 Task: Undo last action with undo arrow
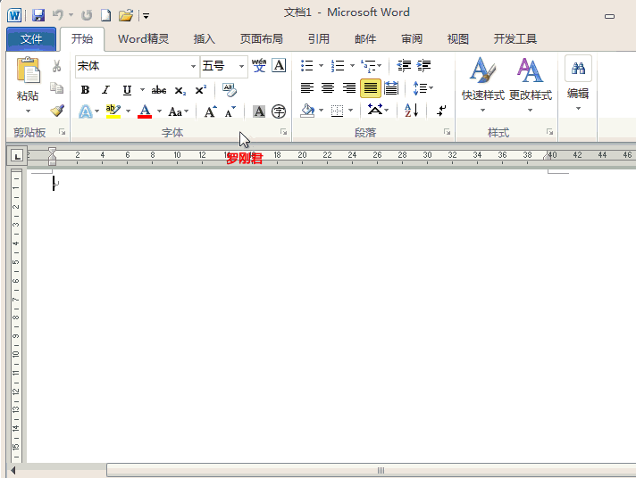[x=58, y=15]
